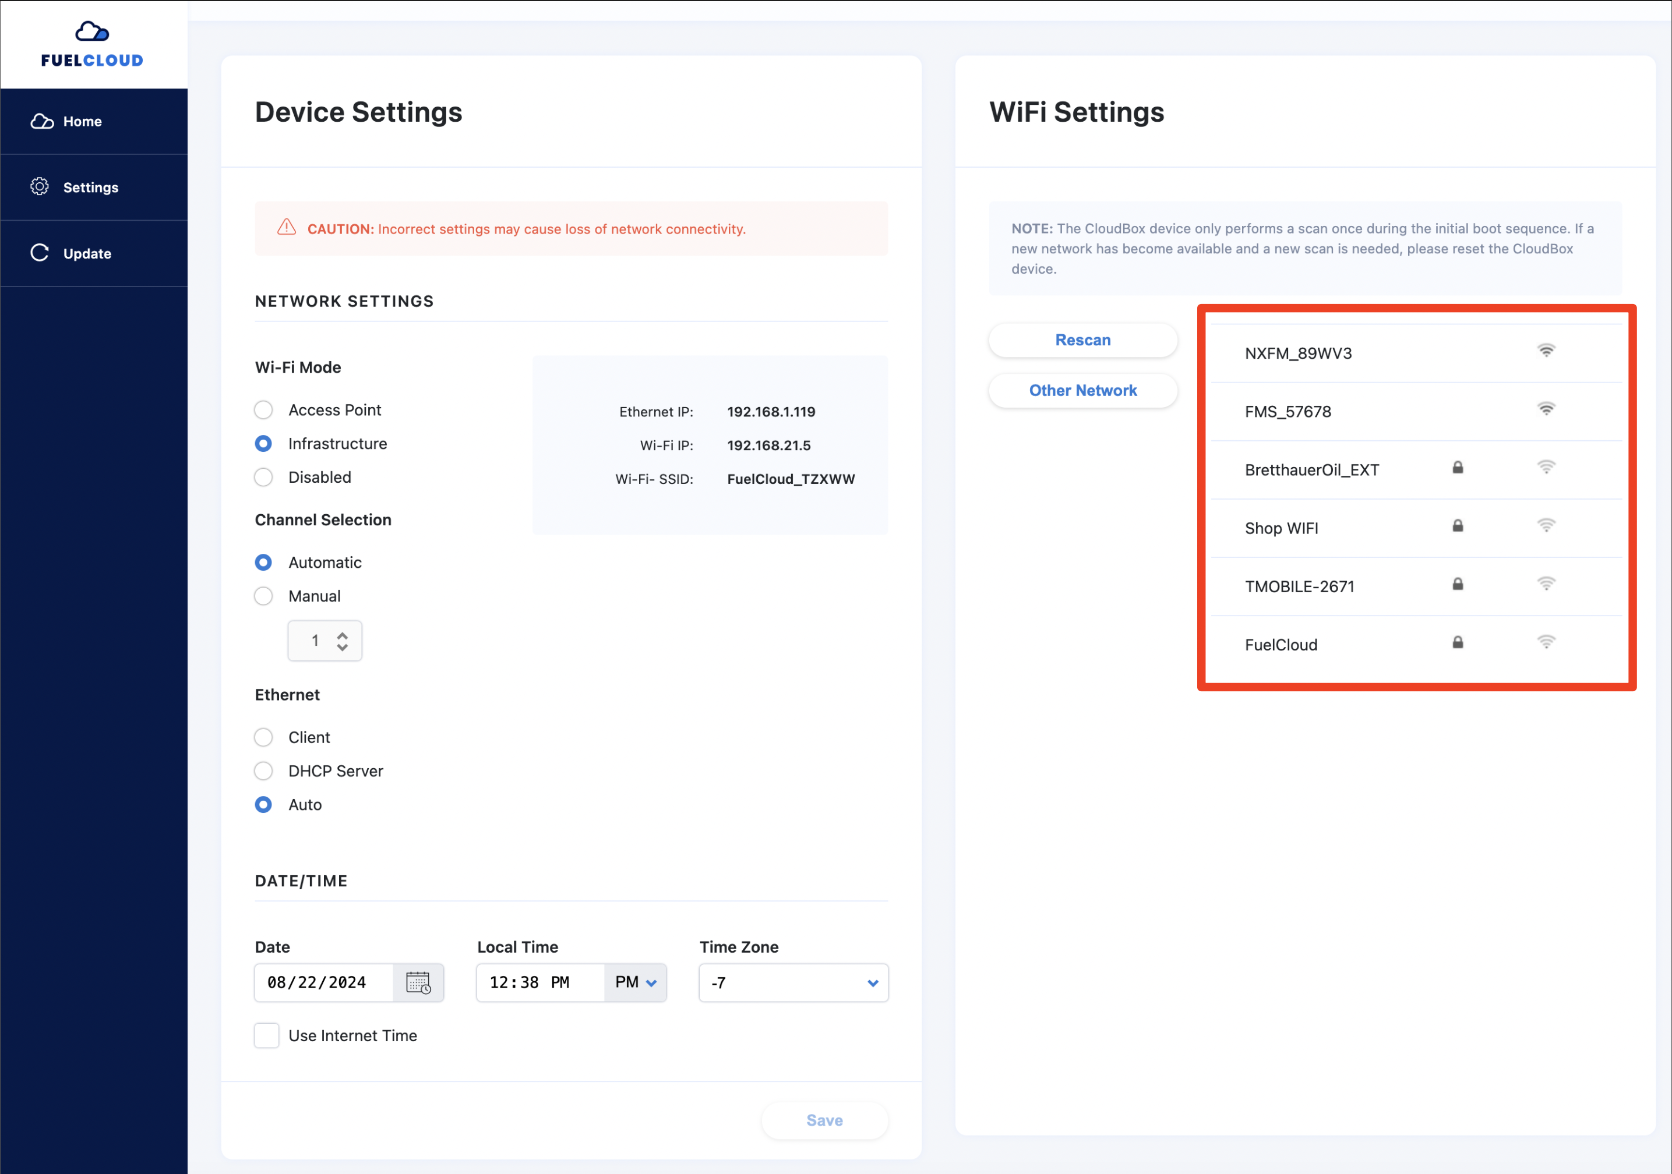The height and width of the screenshot is (1174, 1672).
Task: Open the AM/PM dropdown
Action: (635, 984)
